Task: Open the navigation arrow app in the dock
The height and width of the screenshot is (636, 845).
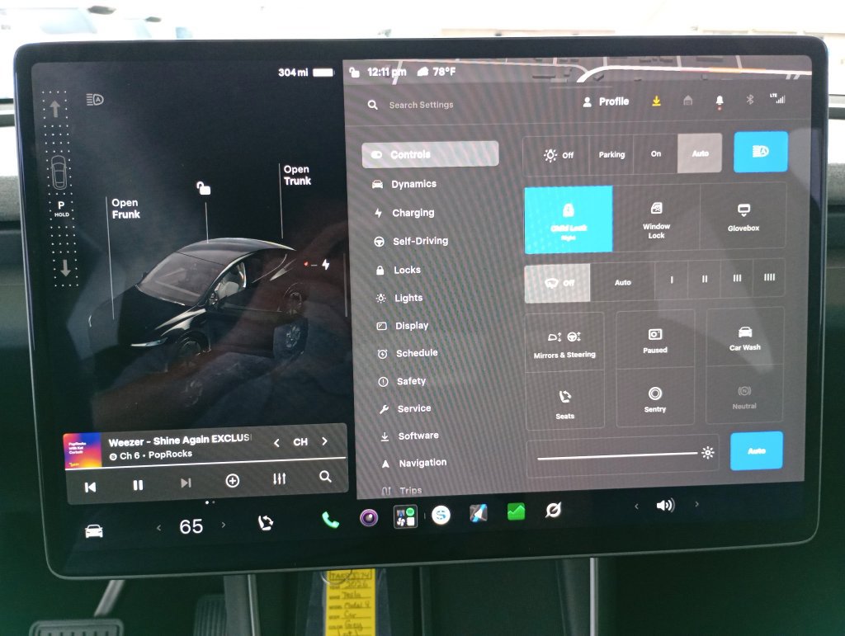Action: [478, 513]
